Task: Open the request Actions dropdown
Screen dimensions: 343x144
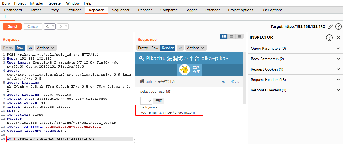Action: coord(46,48)
